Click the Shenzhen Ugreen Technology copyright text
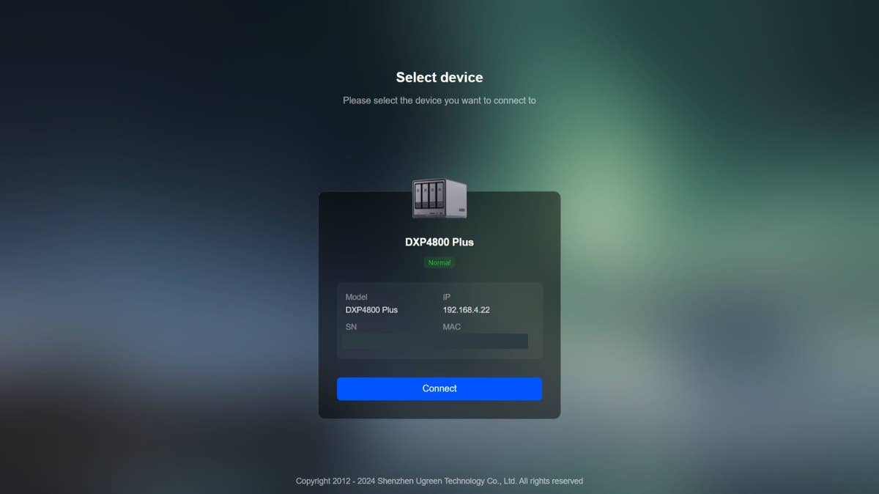 coord(439,481)
